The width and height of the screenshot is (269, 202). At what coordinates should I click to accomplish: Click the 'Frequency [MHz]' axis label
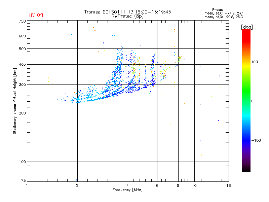[127, 190]
